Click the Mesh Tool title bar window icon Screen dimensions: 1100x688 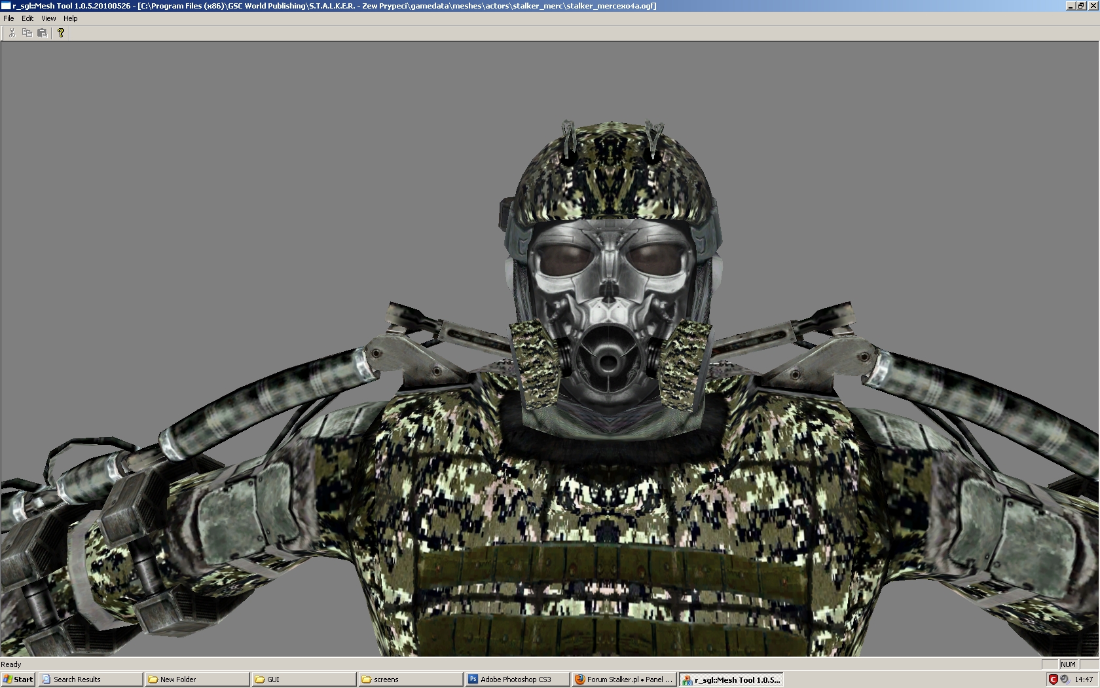[x=6, y=6]
